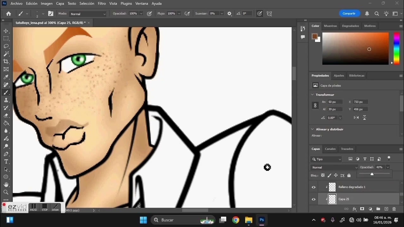Select the Eraser tool
This screenshot has width=404, height=227.
[6, 115]
